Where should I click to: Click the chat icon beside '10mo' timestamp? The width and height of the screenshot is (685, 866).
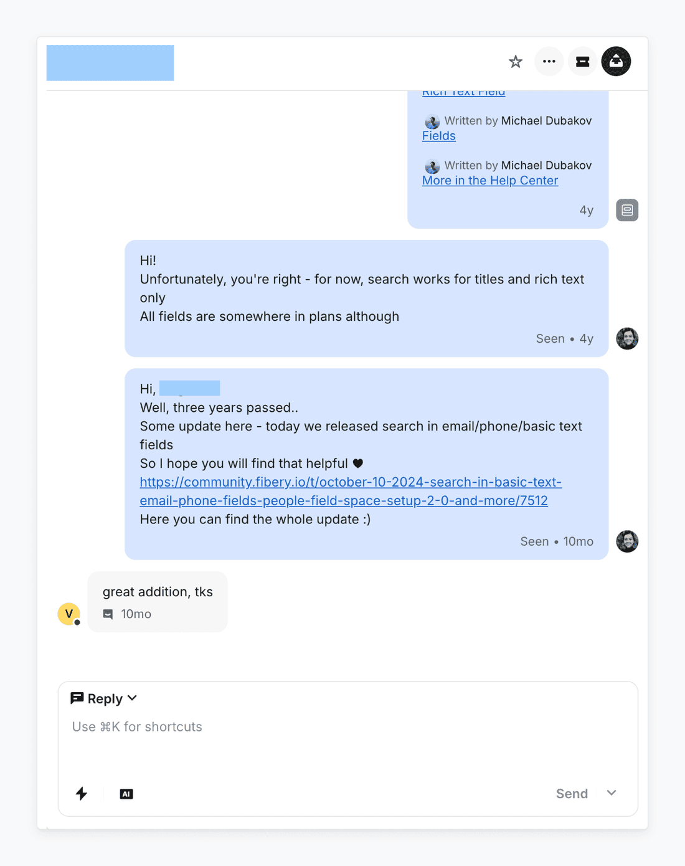tap(108, 614)
